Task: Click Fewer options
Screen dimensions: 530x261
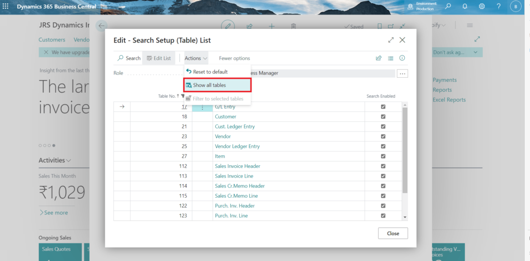Action: coord(234,58)
